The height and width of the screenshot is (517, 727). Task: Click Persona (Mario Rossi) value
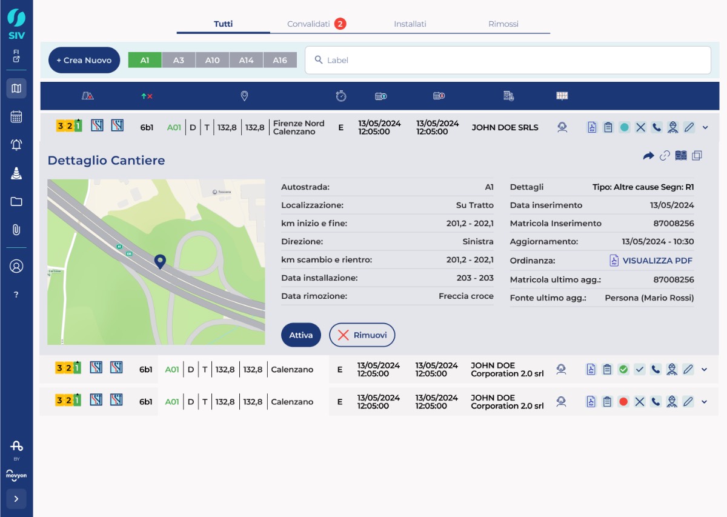pyautogui.click(x=649, y=298)
